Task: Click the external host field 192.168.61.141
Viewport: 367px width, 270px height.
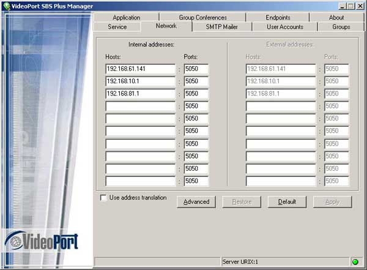Action: pyautogui.click(x=281, y=69)
